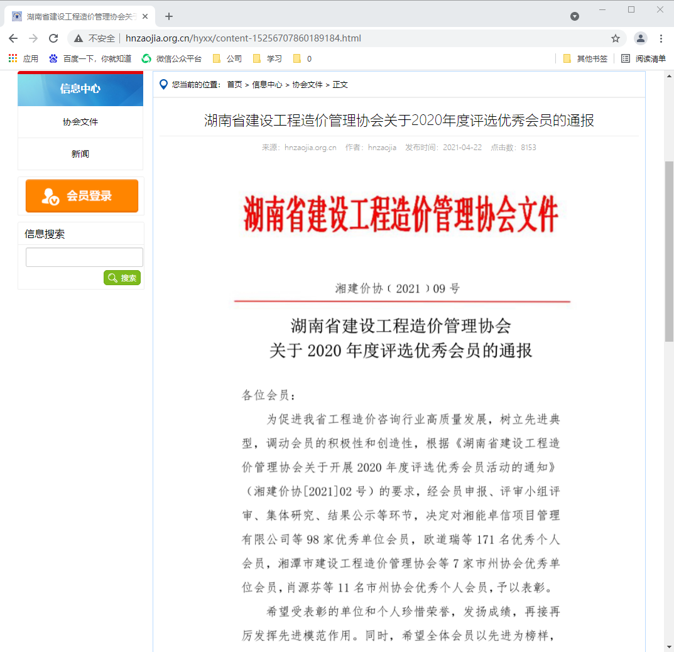The image size is (674, 652).
Task: Go back to the previous page
Action: click(13, 38)
